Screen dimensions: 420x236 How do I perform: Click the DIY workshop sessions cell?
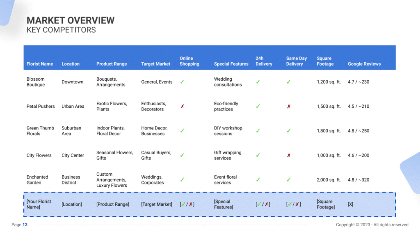point(228,131)
